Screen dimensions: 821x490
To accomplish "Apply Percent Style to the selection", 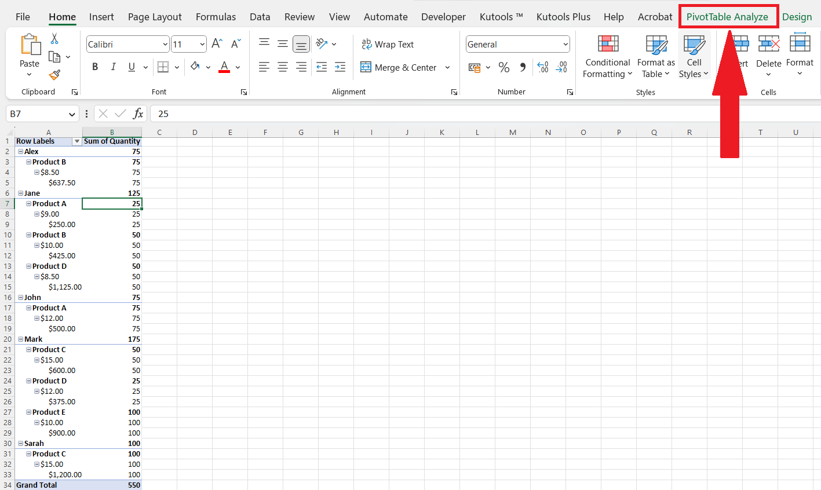I will pos(504,67).
